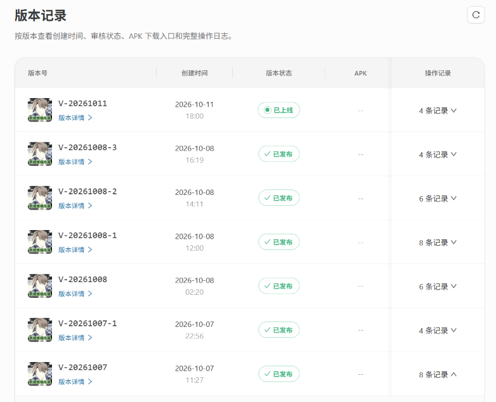496x402 pixels.
Task: Click the APK column header
Action: (361, 73)
